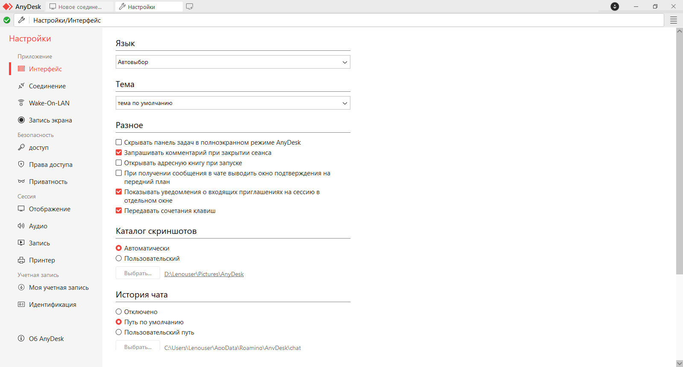This screenshot has width=683, height=367.
Task: Open Принтер settings section
Action: tap(42, 260)
